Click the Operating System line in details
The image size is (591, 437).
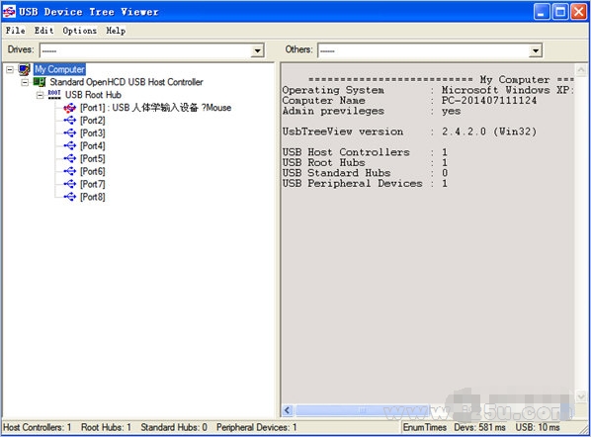tap(428, 90)
